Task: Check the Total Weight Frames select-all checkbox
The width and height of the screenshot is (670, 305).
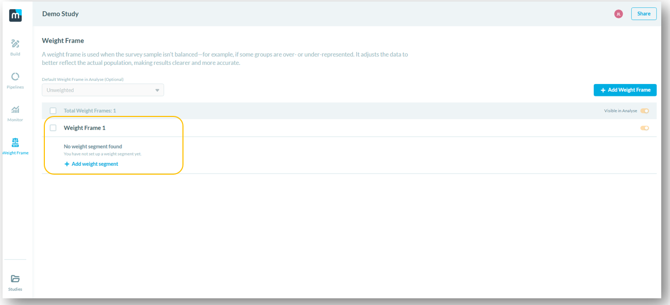Action: point(53,111)
